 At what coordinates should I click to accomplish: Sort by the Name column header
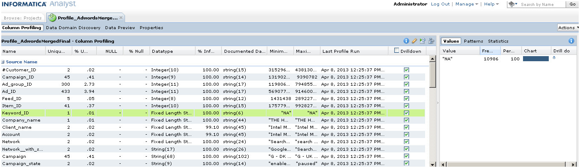(23, 51)
